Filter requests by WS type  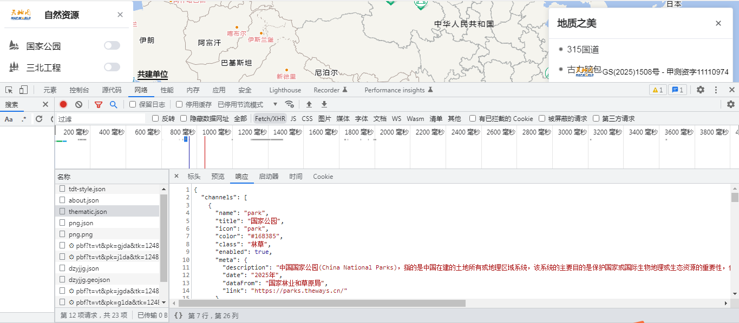tap(396, 118)
